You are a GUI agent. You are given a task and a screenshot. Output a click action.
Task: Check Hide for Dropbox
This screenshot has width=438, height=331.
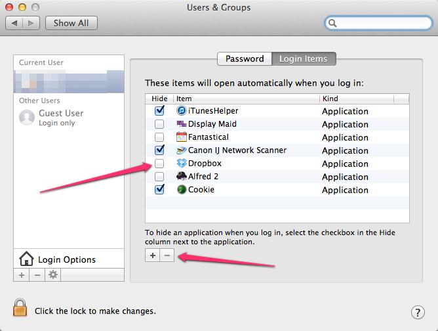tap(159, 163)
